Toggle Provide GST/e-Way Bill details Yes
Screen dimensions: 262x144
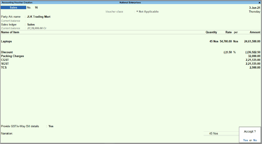coord(51,126)
